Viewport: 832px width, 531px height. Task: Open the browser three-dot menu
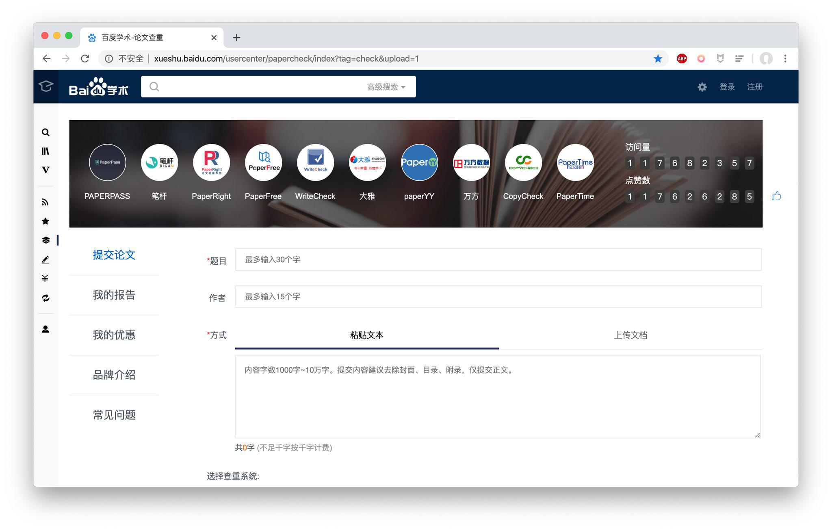click(785, 58)
